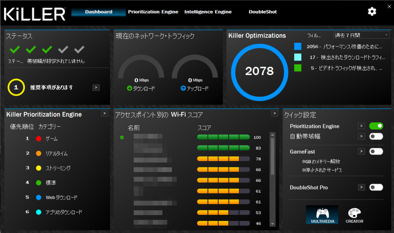Close the Killer window
The image size is (394, 233).
(x=389, y=6)
